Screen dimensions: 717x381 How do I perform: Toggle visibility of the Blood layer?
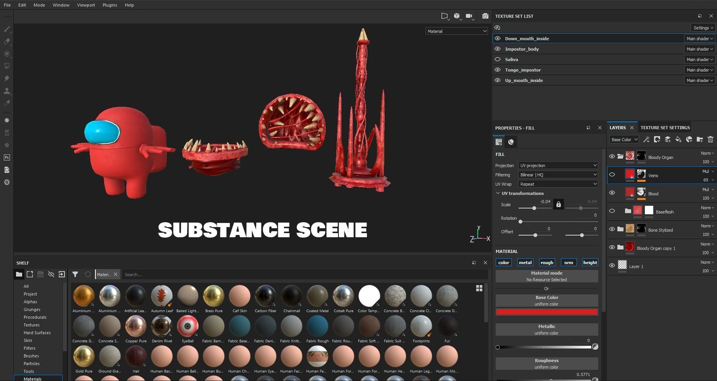612,193
